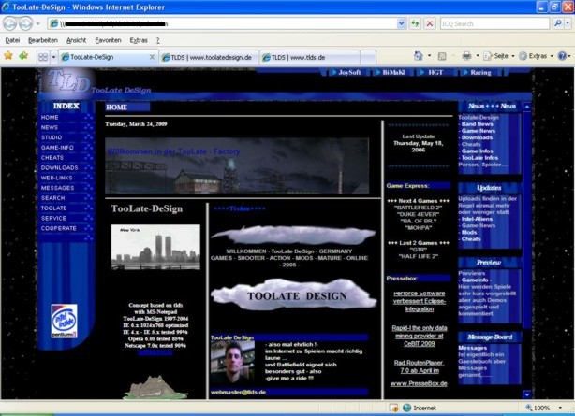Click the empty New Tab button

pyautogui.click(x=368, y=58)
